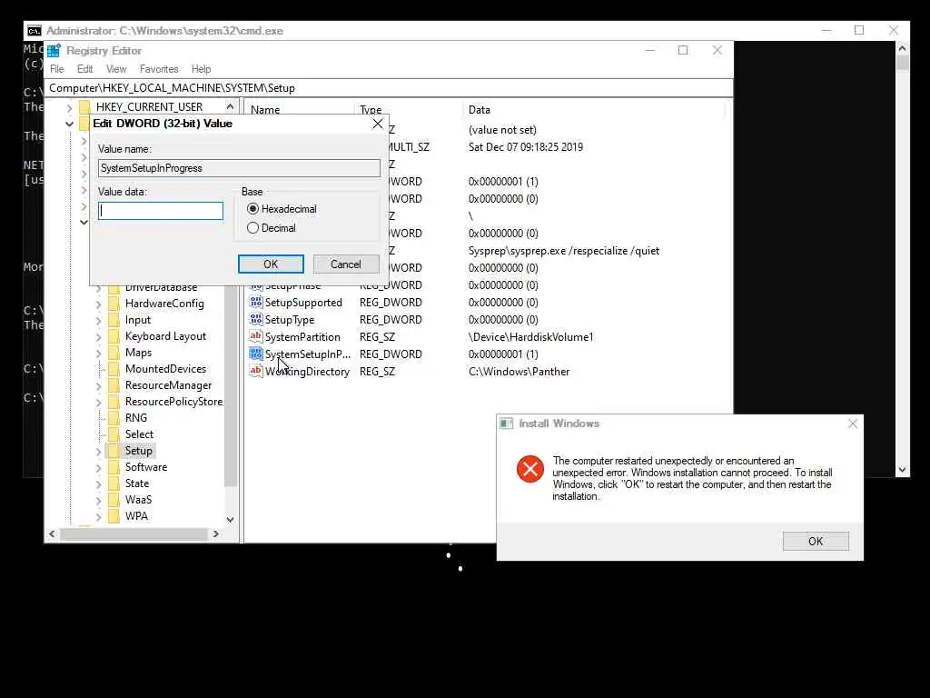Image resolution: width=930 pixels, height=698 pixels.
Task: Expand the Setup key
Action: click(98, 451)
